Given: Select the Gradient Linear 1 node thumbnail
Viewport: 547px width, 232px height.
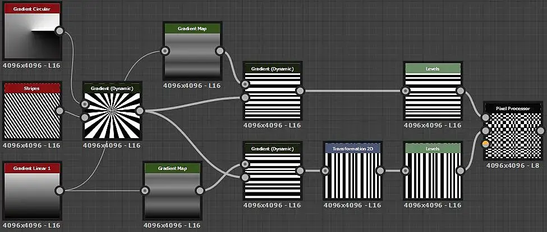Looking at the screenshot, I should [32, 191].
